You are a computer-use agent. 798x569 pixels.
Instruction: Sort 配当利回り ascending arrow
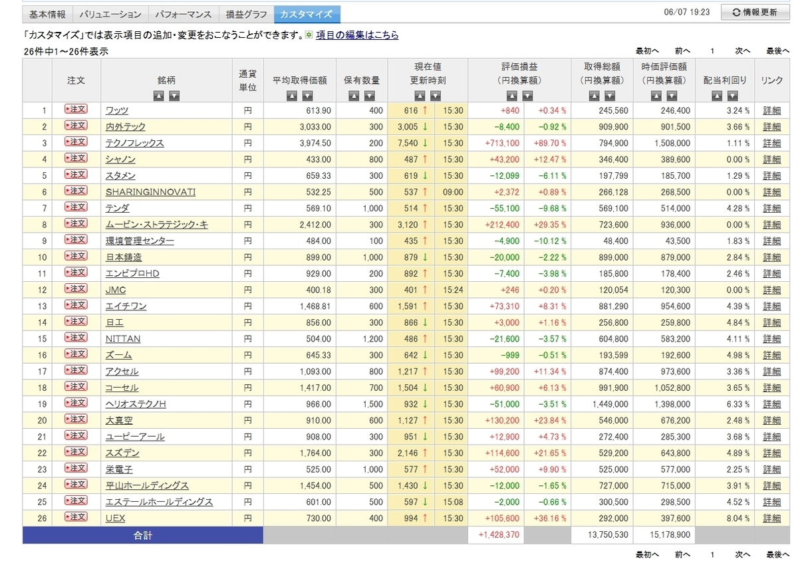(x=716, y=96)
